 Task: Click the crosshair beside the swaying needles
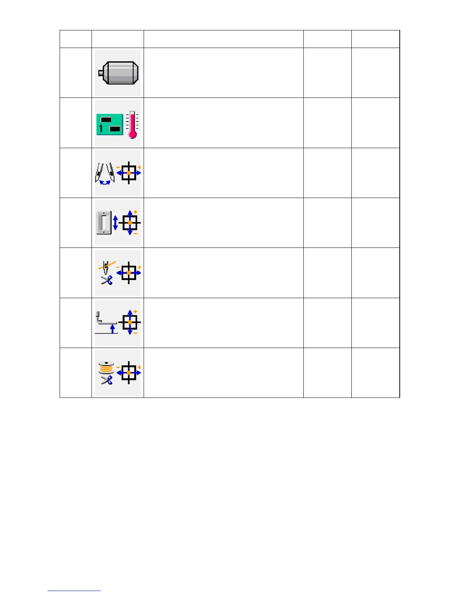click(x=129, y=173)
